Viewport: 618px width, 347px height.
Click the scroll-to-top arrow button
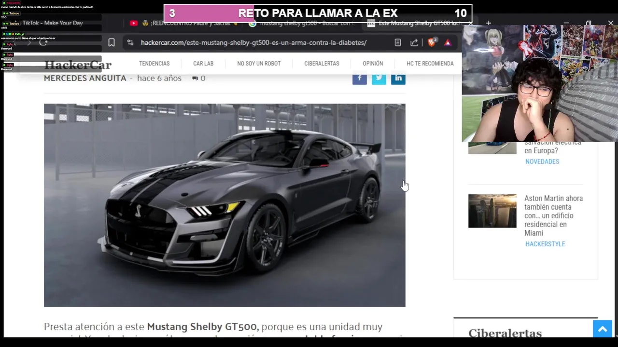click(603, 329)
